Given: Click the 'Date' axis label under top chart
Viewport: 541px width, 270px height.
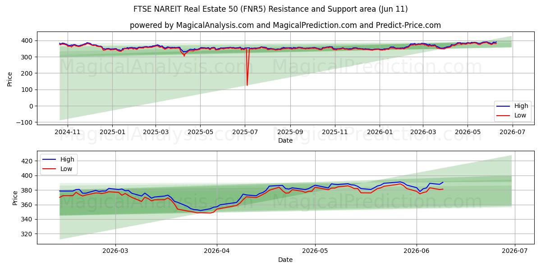Looking at the screenshot, I should 285,141.
